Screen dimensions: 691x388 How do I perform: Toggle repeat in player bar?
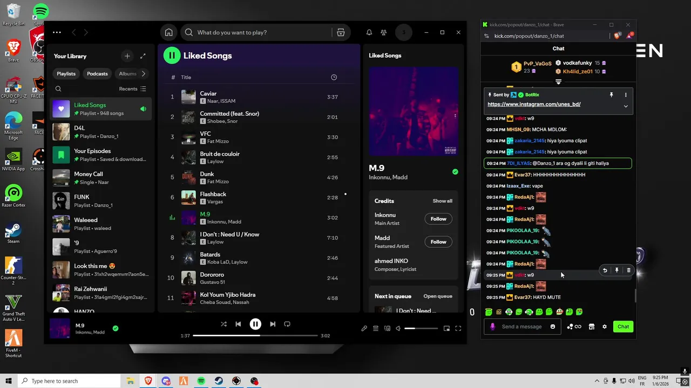[287, 324]
